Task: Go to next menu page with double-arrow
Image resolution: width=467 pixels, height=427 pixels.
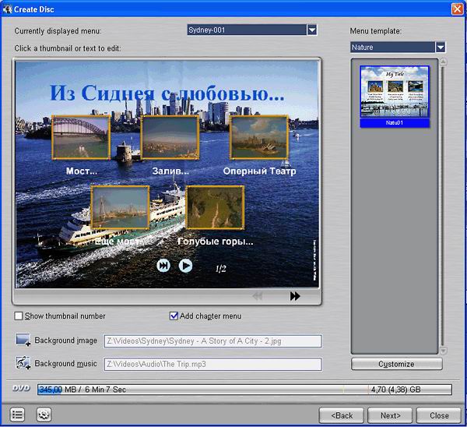Action: 295,296
